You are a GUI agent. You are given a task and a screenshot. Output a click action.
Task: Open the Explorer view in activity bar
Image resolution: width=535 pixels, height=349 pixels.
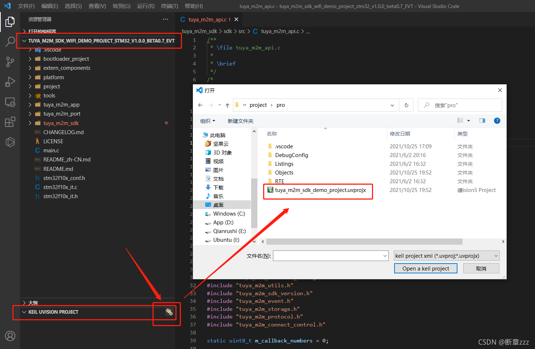pyautogui.click(x=10, y=22)
